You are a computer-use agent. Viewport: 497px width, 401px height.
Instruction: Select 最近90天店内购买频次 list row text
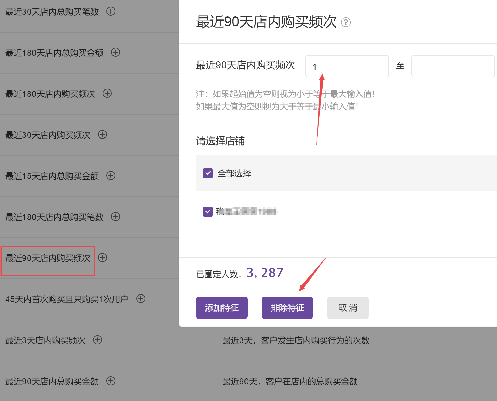click(x=48, y=258)
